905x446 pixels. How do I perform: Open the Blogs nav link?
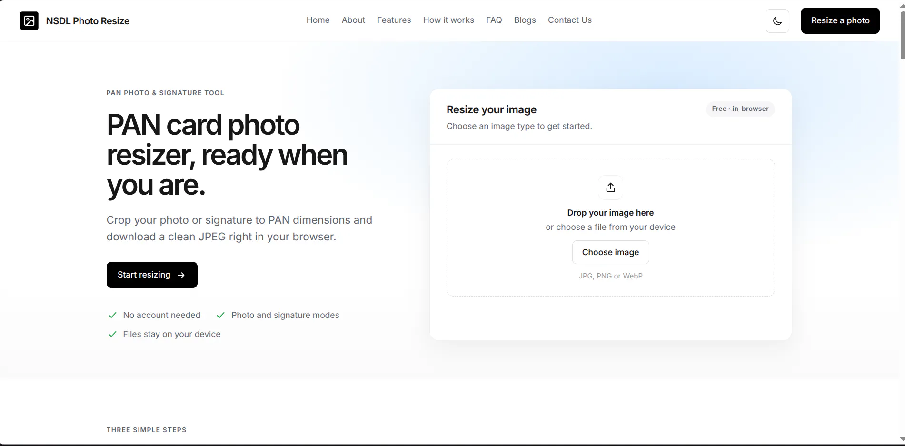click(525, 20)
